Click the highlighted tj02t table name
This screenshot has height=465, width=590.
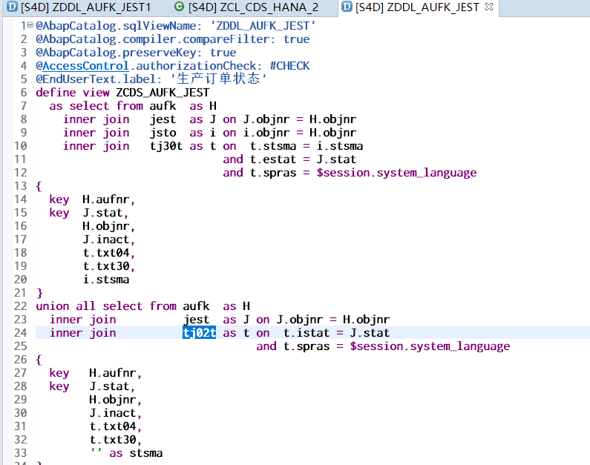[x=200, y=333]
